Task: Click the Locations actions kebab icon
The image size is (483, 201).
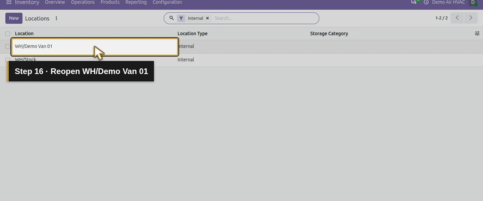Action: [x=56, y=18]
